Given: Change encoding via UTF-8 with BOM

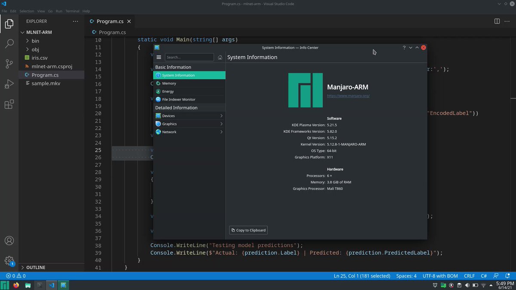Looking at the screenshot, I should coord(440,276).
